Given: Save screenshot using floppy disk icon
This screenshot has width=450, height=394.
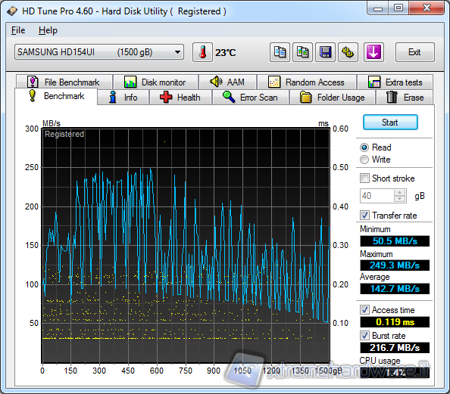Looking at the screenshot, I should [325, 52].
